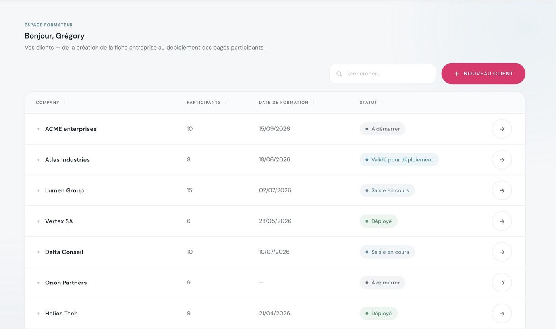Click the STATUT column header
The image size is (556, 329).
[x=369, y=103]
